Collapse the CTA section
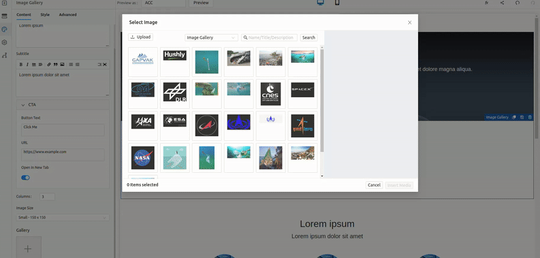The image size is (540, 258). (x=63, y=105)
